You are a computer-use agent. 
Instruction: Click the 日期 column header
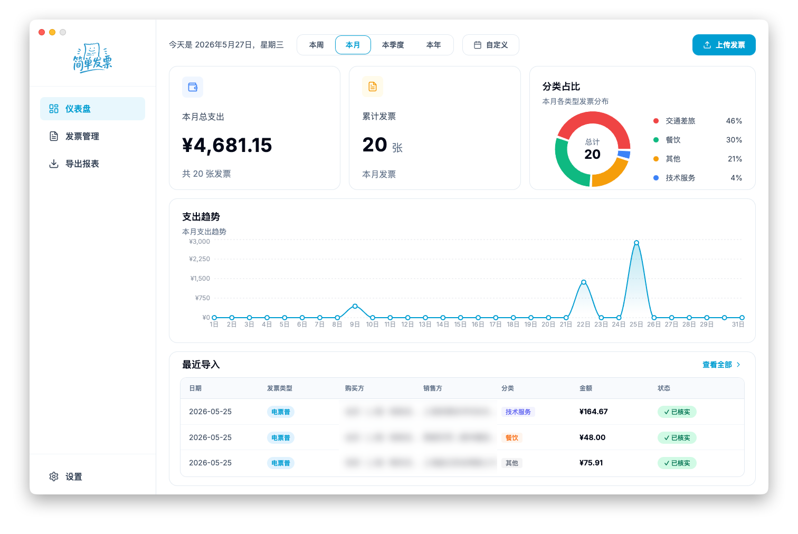point(195,388)
